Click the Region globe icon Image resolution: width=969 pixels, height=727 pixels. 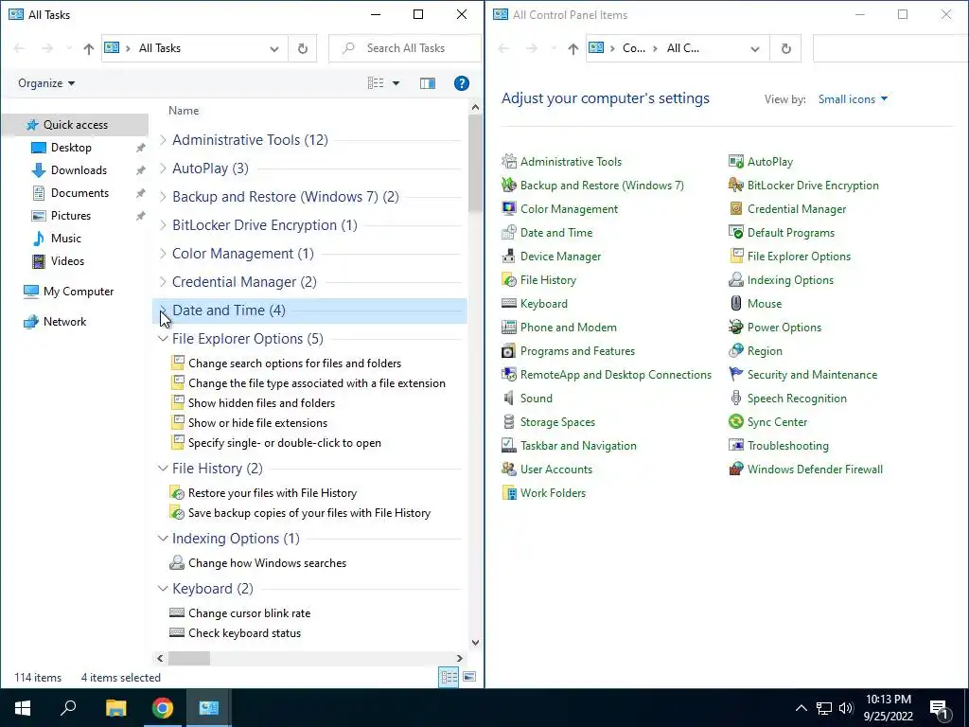735,350
